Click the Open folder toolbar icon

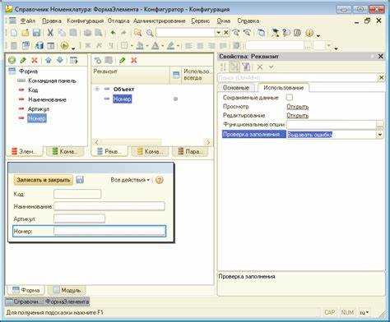point(25,33)
